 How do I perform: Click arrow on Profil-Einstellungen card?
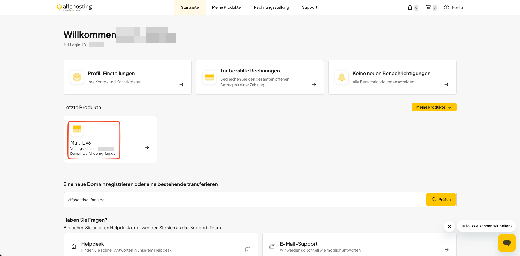point(182,84)
